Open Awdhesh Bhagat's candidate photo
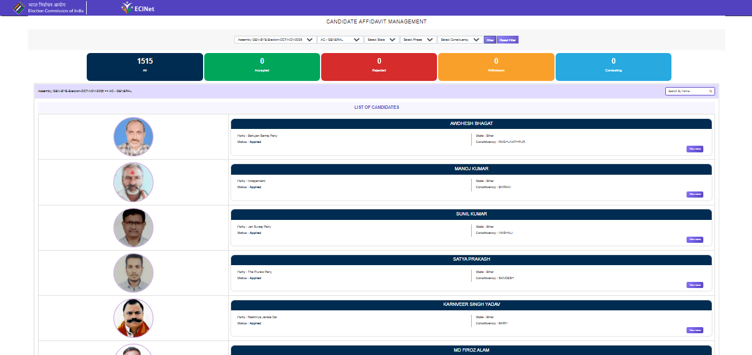The height and width of the screenshot is (355, 752). (133, 137)
